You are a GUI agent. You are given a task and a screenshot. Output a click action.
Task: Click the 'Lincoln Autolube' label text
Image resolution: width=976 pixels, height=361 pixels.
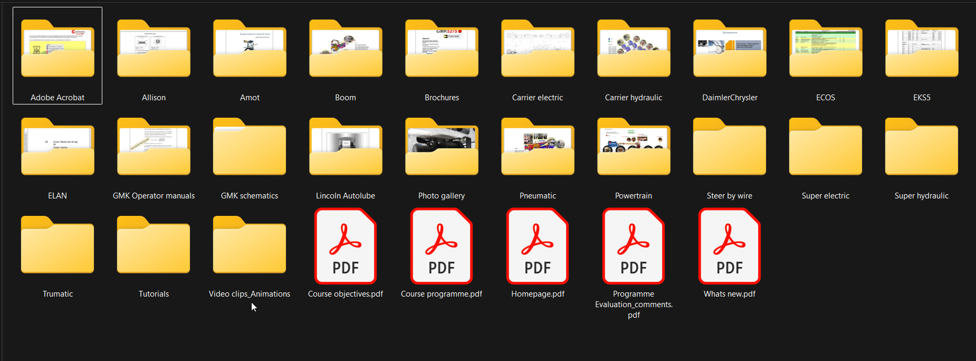[346, 196]
